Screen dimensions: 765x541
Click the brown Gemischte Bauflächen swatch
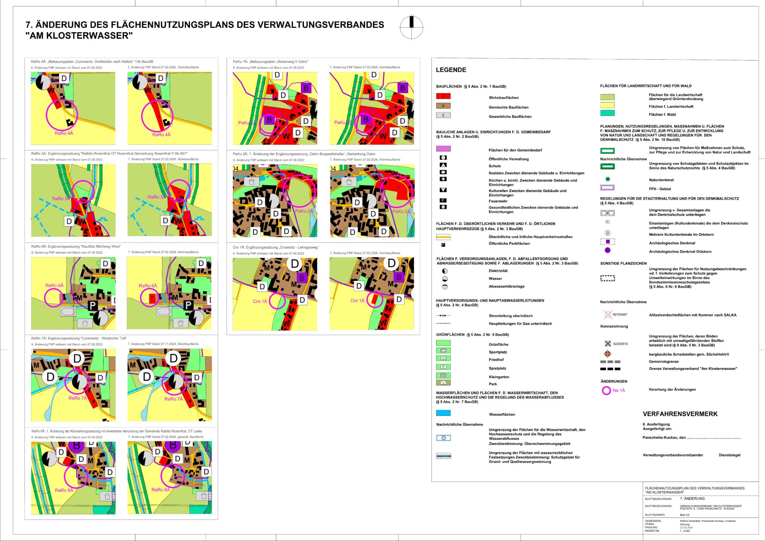click(x=443, y=106)
